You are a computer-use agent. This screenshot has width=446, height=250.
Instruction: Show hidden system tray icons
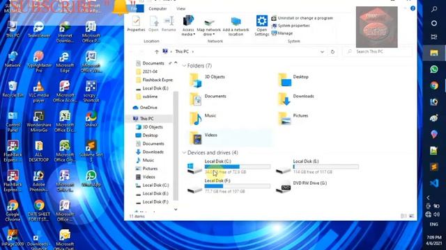click(x=429, y=197)
